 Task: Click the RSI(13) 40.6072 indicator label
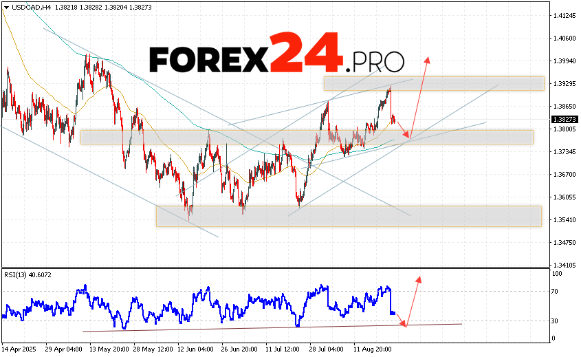[27, 274]
